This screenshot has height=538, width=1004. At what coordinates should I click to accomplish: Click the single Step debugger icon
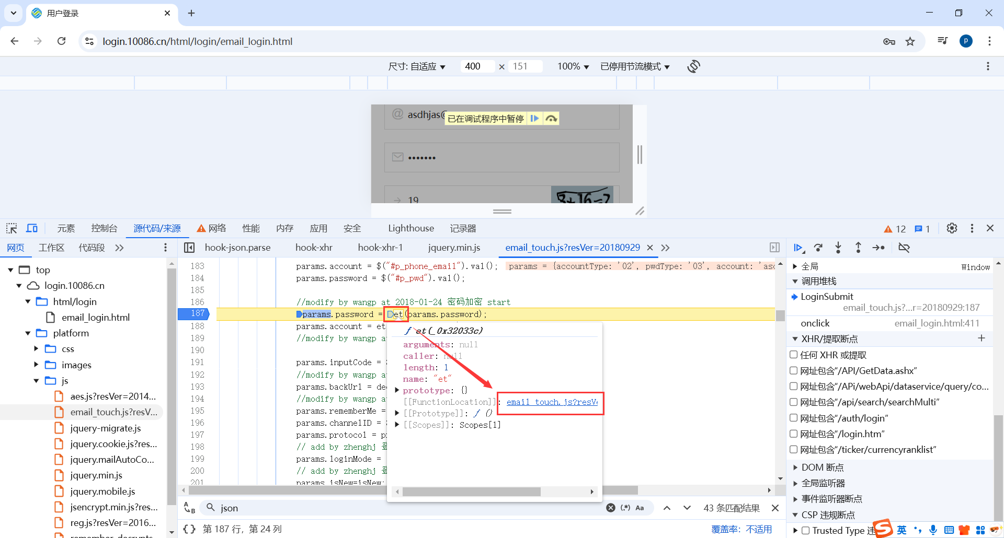[x=878, y=248]
